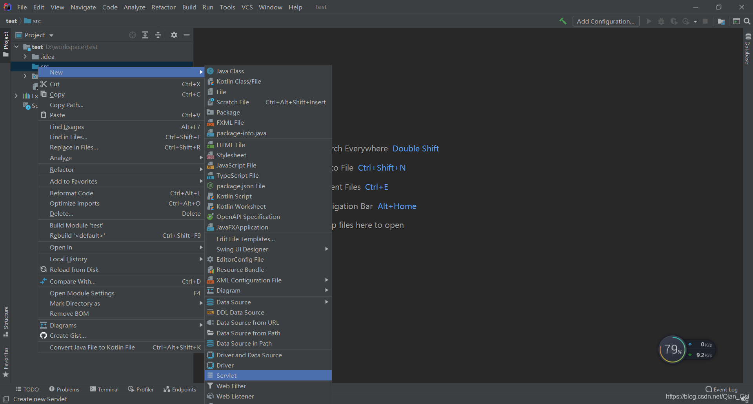Choose HTML File in New submenu
This screenshot has height=404, width=753.
[268, 145]
